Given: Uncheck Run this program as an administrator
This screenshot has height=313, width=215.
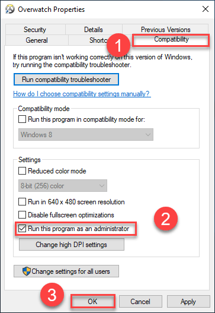Looking at the screenshot, I should click(x=22, y=229).
